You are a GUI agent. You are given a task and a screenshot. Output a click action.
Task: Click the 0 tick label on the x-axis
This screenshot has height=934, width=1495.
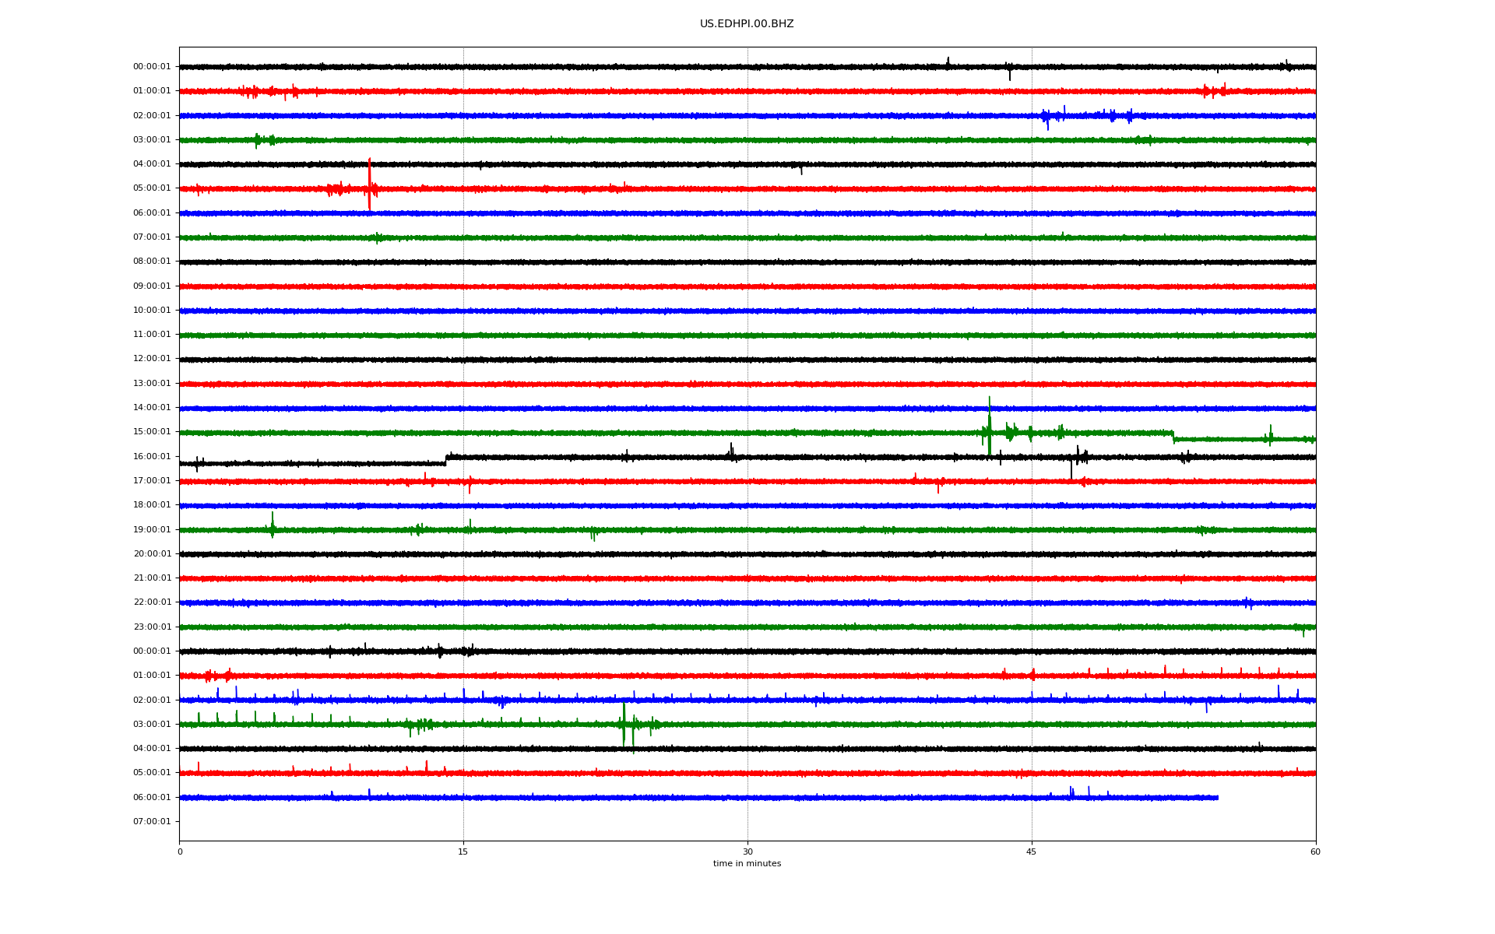point(180,851)
